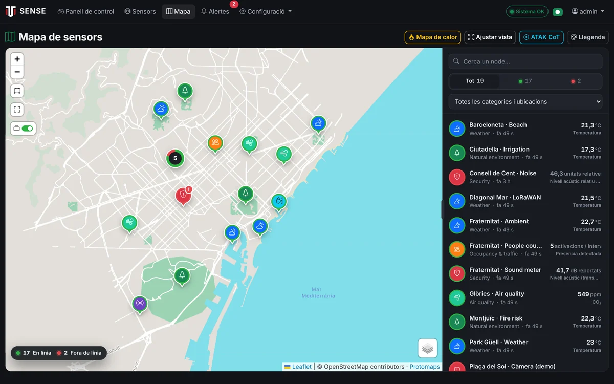Click the 2 Fora de línia status indicator
The height and width of the screenshot is (384, 614).
pyautogui.click(x=79, y=353)
